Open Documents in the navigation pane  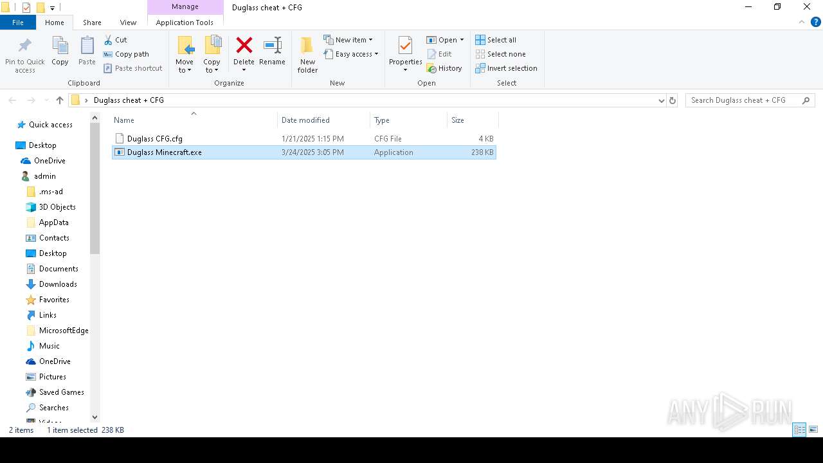[x=59, y=269]
